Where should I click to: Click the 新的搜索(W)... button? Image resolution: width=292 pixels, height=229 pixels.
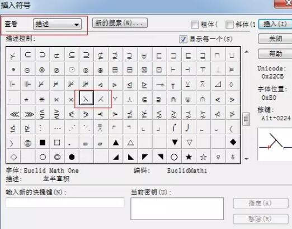(x=120, y=23)
